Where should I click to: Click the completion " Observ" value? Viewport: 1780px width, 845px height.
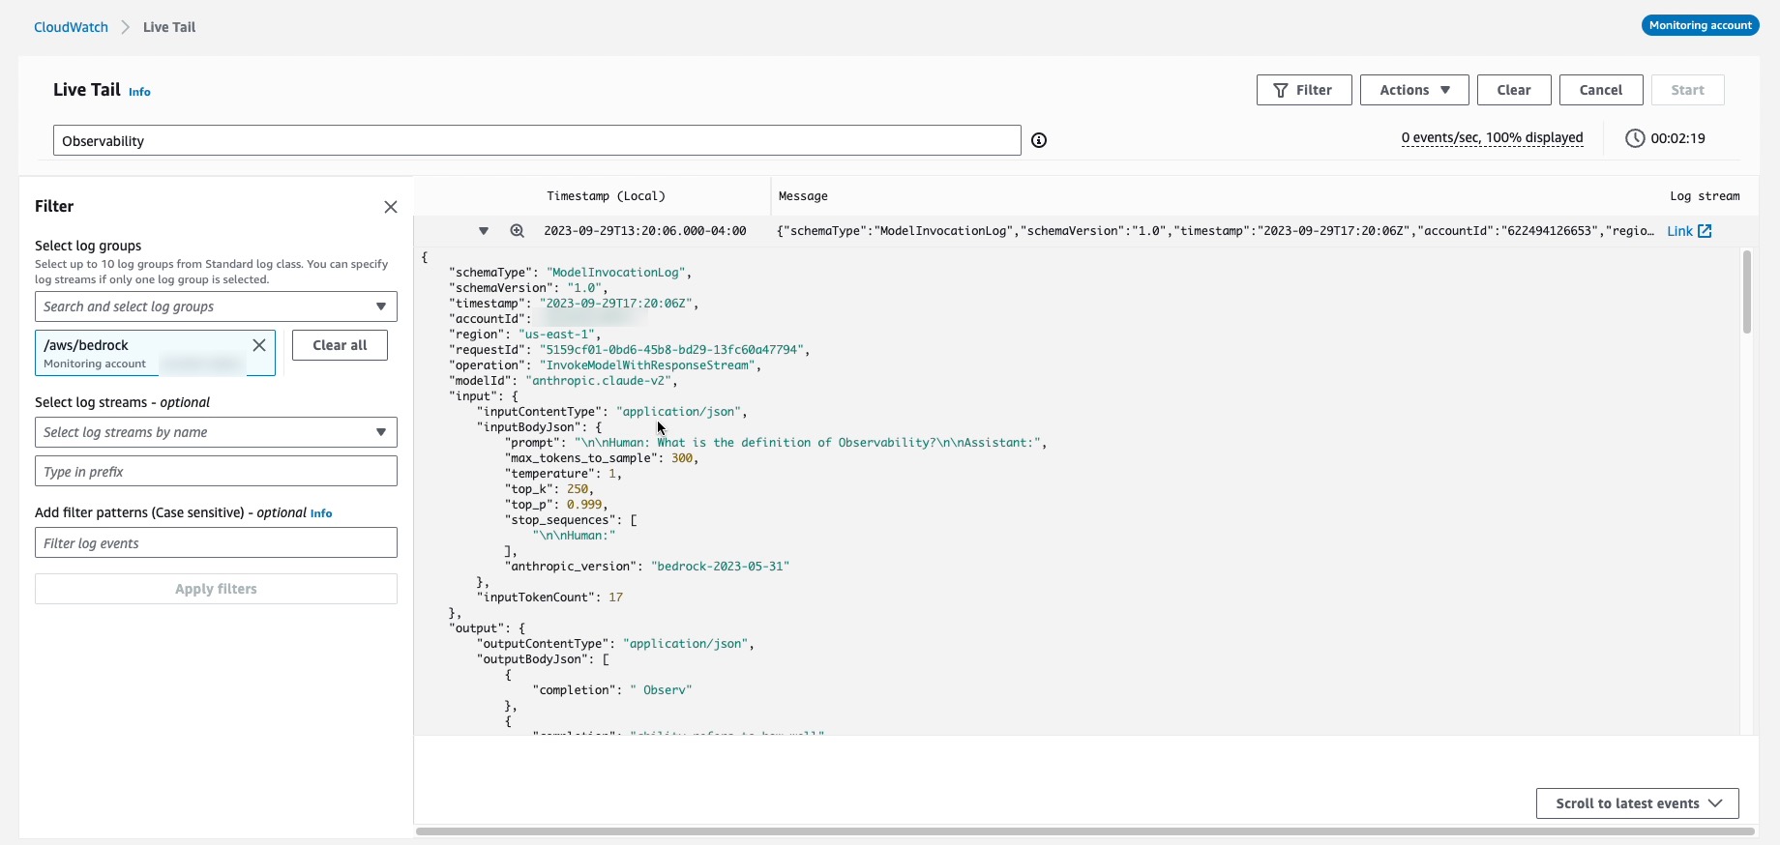click(x=661, y=690)
